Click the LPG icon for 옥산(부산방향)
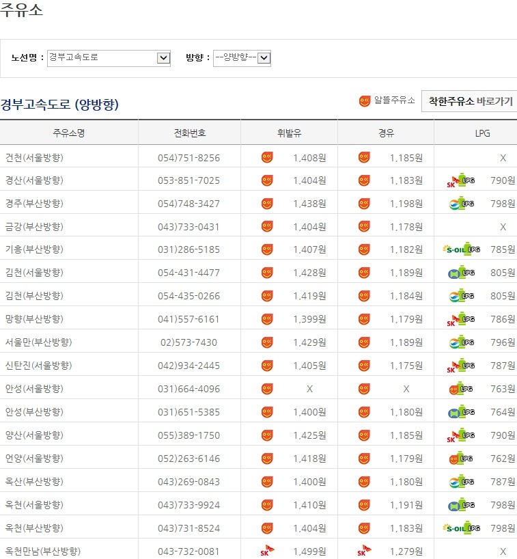Screen dimensions: 517x559 point(462,482)
